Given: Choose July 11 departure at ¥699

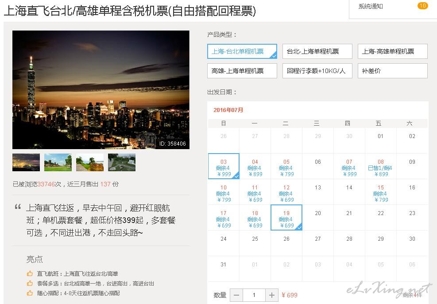Looking at the screenshot, I should (x=255, y=192).
